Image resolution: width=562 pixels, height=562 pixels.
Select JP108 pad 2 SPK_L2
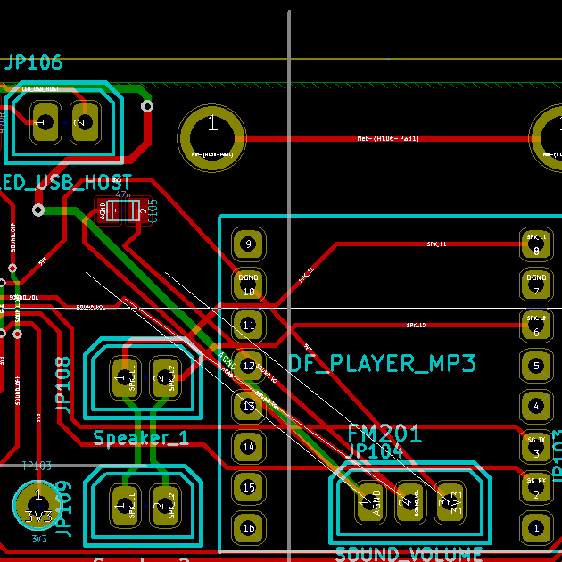click(x=164, y=377)
